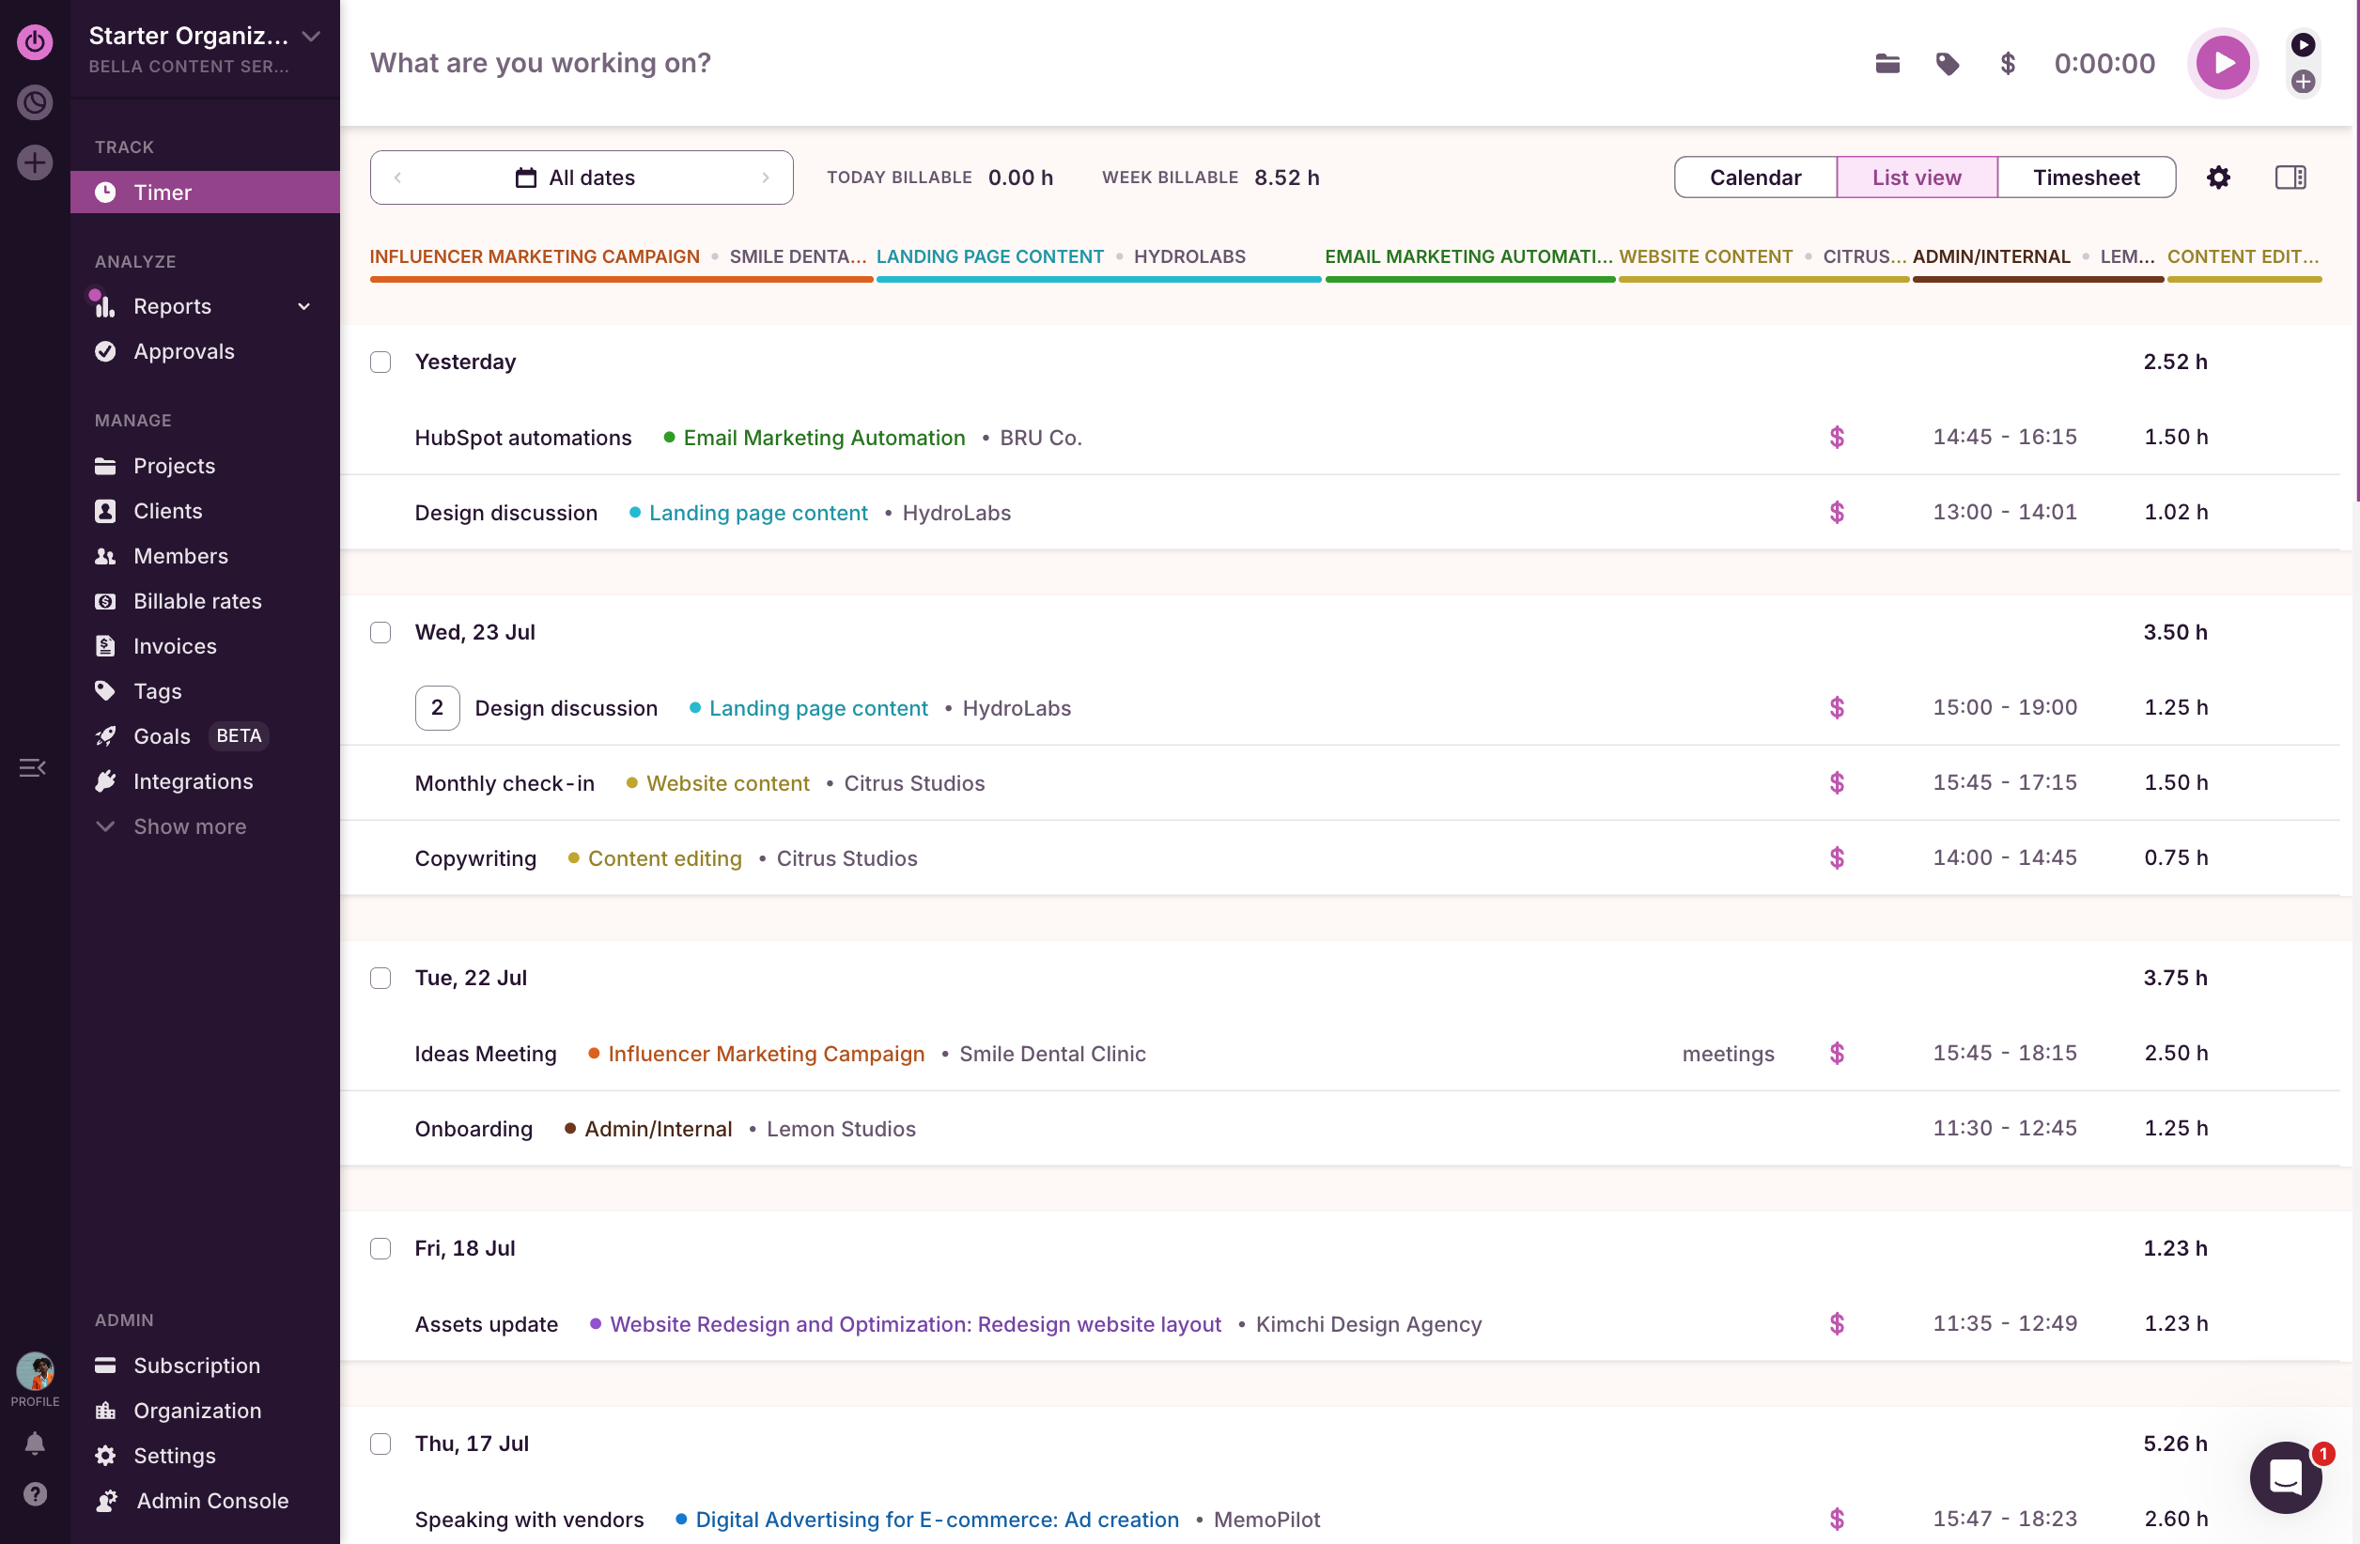Screen dimensions: 2360x1544
Task: Click the project folder icon in timer bar
Action: tap(1887, 64)
